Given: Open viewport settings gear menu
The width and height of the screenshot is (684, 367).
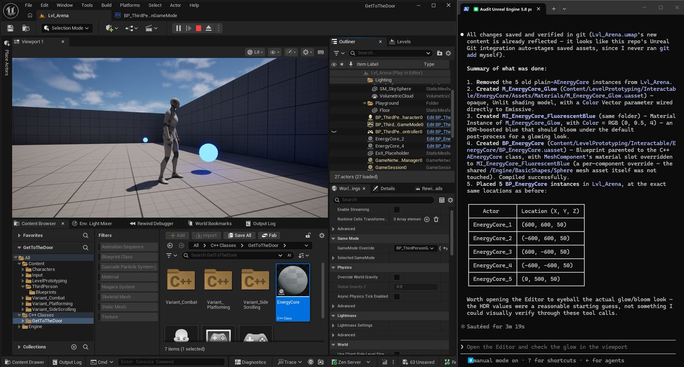Looking at the screenshot, I should click(308, 52).
